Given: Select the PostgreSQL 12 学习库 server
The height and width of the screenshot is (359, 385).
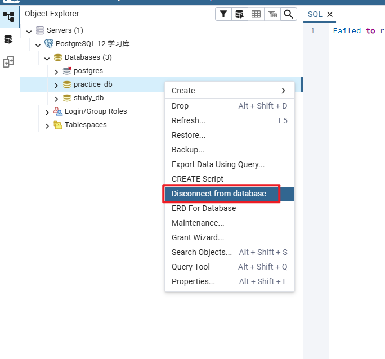Looking at the screenshot, I should [x=92, y=44].
